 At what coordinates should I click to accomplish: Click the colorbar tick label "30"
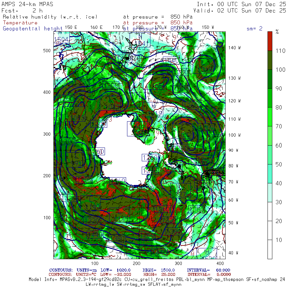click(279, 202)
